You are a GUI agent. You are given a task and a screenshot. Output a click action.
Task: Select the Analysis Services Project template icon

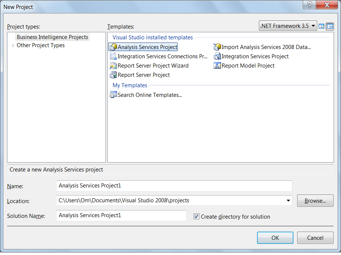click(113, 47)
